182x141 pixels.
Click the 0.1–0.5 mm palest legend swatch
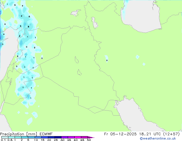point(5,137)
